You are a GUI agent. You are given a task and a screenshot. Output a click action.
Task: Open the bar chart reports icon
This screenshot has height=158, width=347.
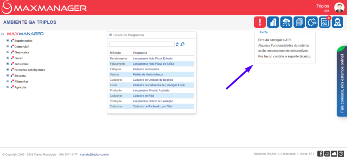(273, 22)
